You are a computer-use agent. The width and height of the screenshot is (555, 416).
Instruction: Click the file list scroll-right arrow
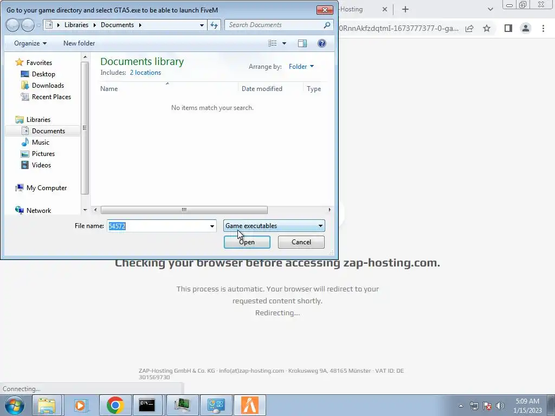click(x=330, y=210)
